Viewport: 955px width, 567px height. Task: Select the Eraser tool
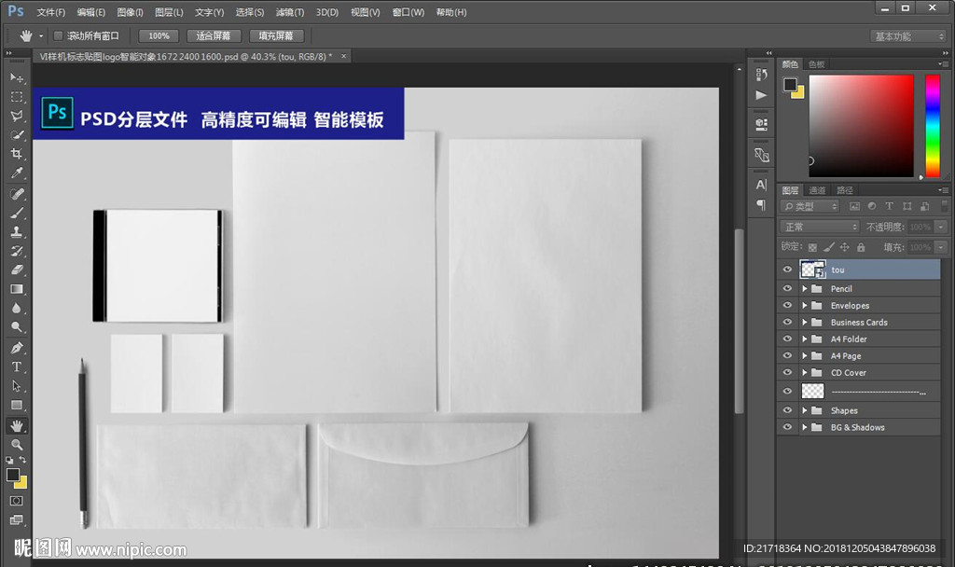coord(17,270)
